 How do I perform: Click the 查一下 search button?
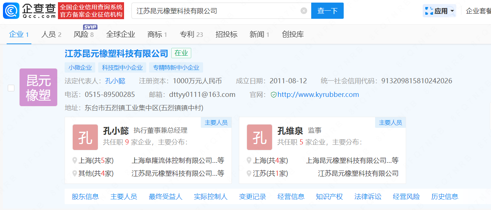pos(327,11)
